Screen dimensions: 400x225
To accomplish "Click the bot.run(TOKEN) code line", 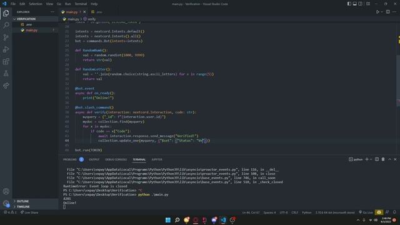I will (89, 150).
